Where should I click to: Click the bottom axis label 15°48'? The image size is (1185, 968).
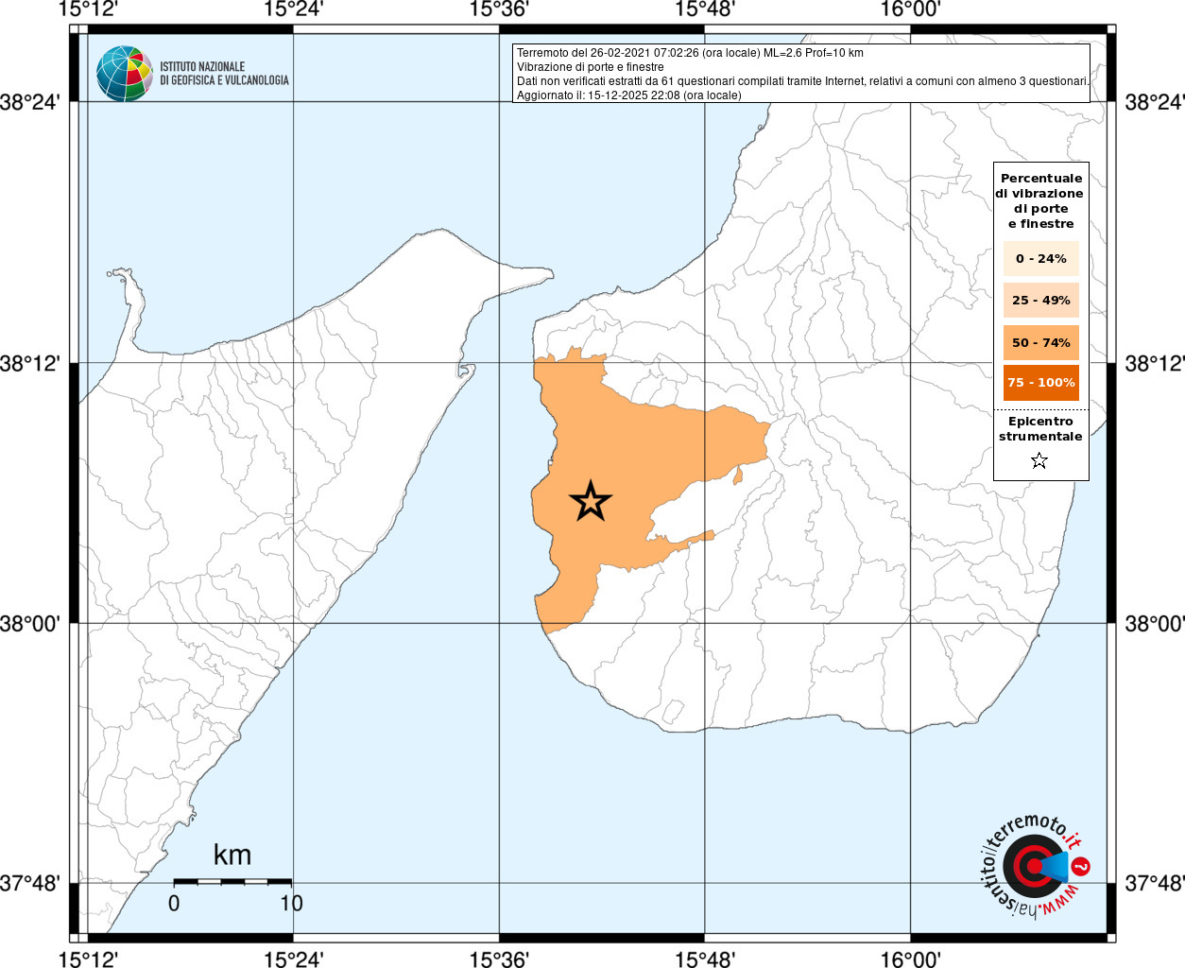(x=705, y=959)
